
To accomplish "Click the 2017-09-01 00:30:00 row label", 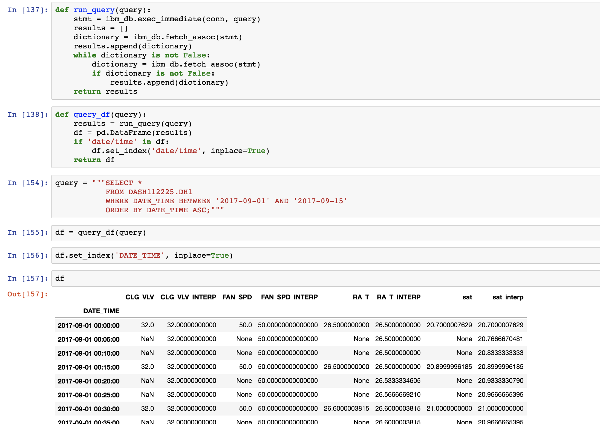I will tap(88, 409).
